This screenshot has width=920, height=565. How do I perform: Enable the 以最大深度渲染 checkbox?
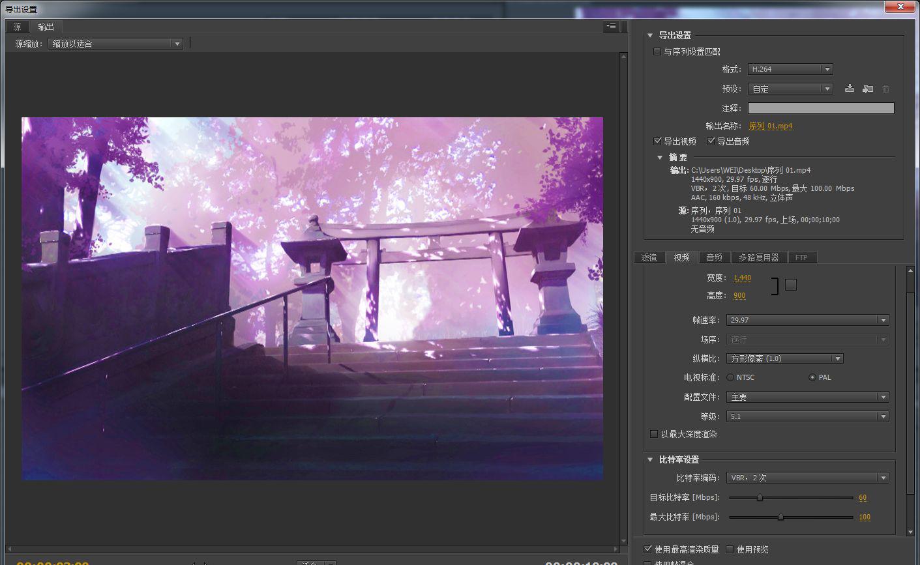click(654, 434)
